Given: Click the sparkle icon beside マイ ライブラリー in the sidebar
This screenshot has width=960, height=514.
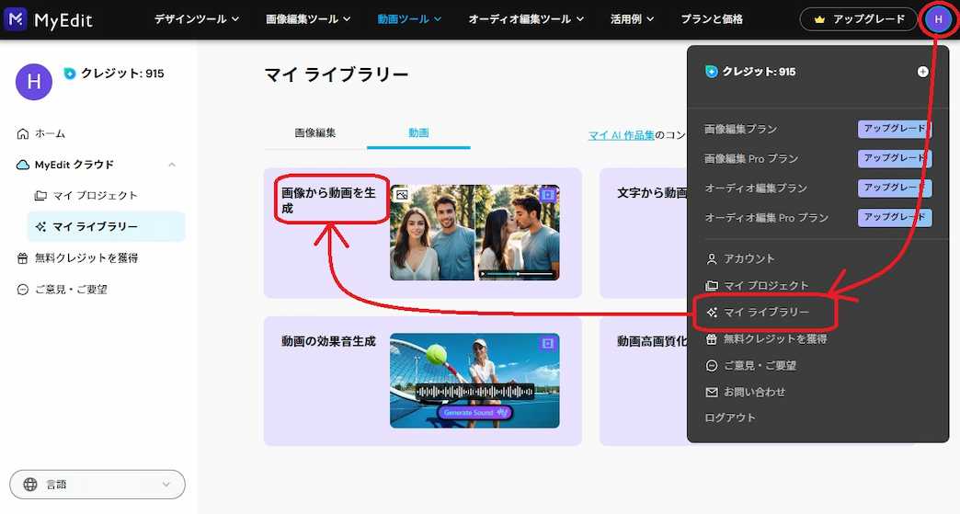Looking at the screenshot, I should coord(41,226).
